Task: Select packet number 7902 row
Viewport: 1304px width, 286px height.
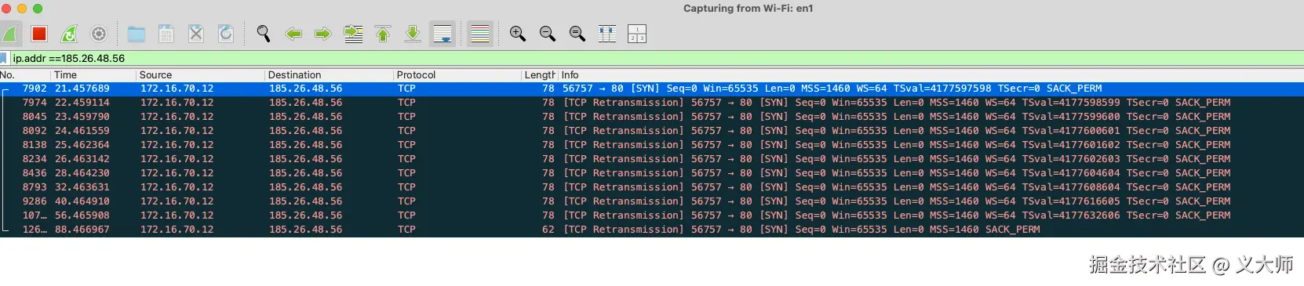Action: tap(652, 89)
